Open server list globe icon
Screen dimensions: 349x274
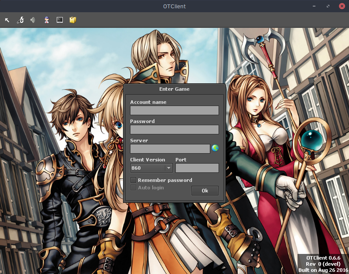[x=215, y=148]
